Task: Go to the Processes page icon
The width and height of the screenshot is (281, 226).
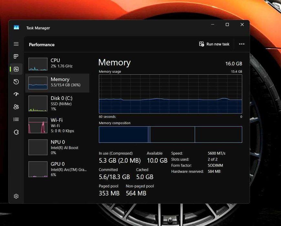Action: [x=16, y=56]
